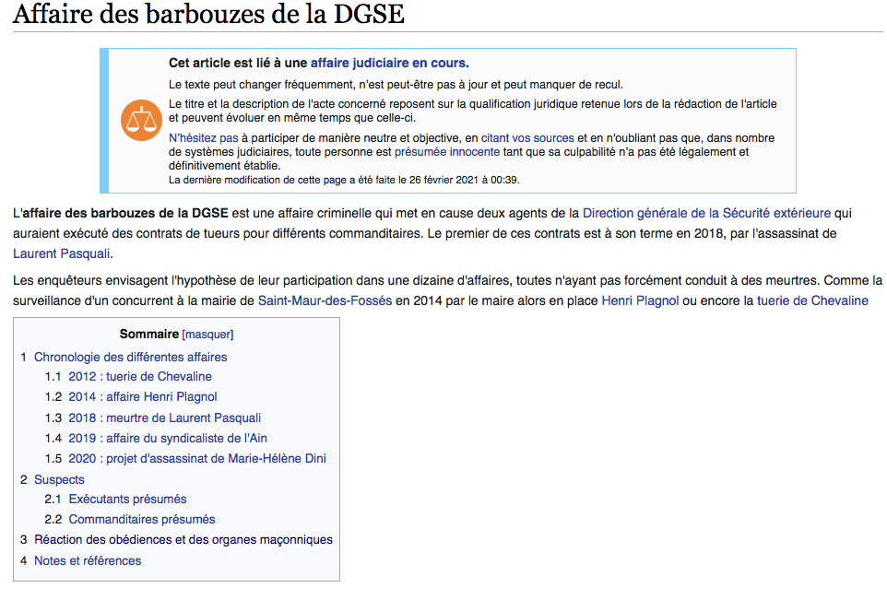This screenshot has height=600, width=887.
Task: Collapse the Sommaire with masquer toggle
Action: [x=207, y=335]
